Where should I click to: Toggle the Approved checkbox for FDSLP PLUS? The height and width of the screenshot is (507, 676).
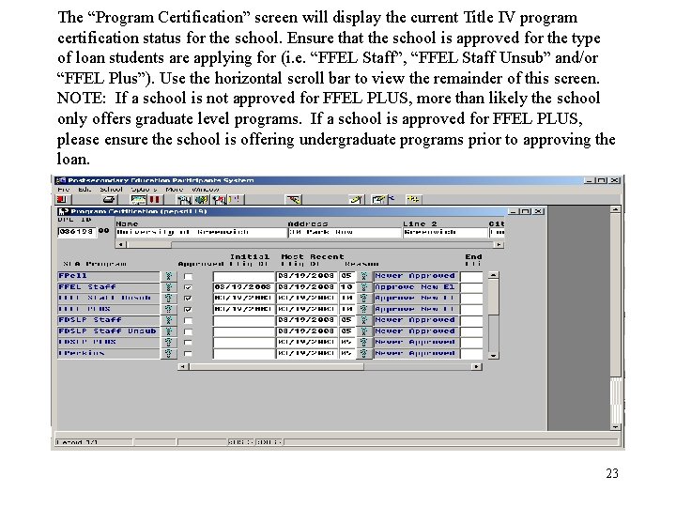coord(188,343)
